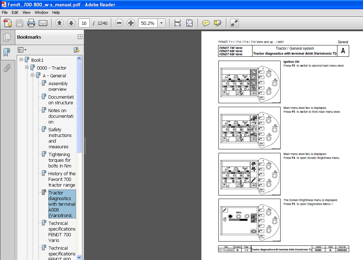Select the Highlight text tool
Image resolution: width=363 pixels, height=260 pixels.
218,23
